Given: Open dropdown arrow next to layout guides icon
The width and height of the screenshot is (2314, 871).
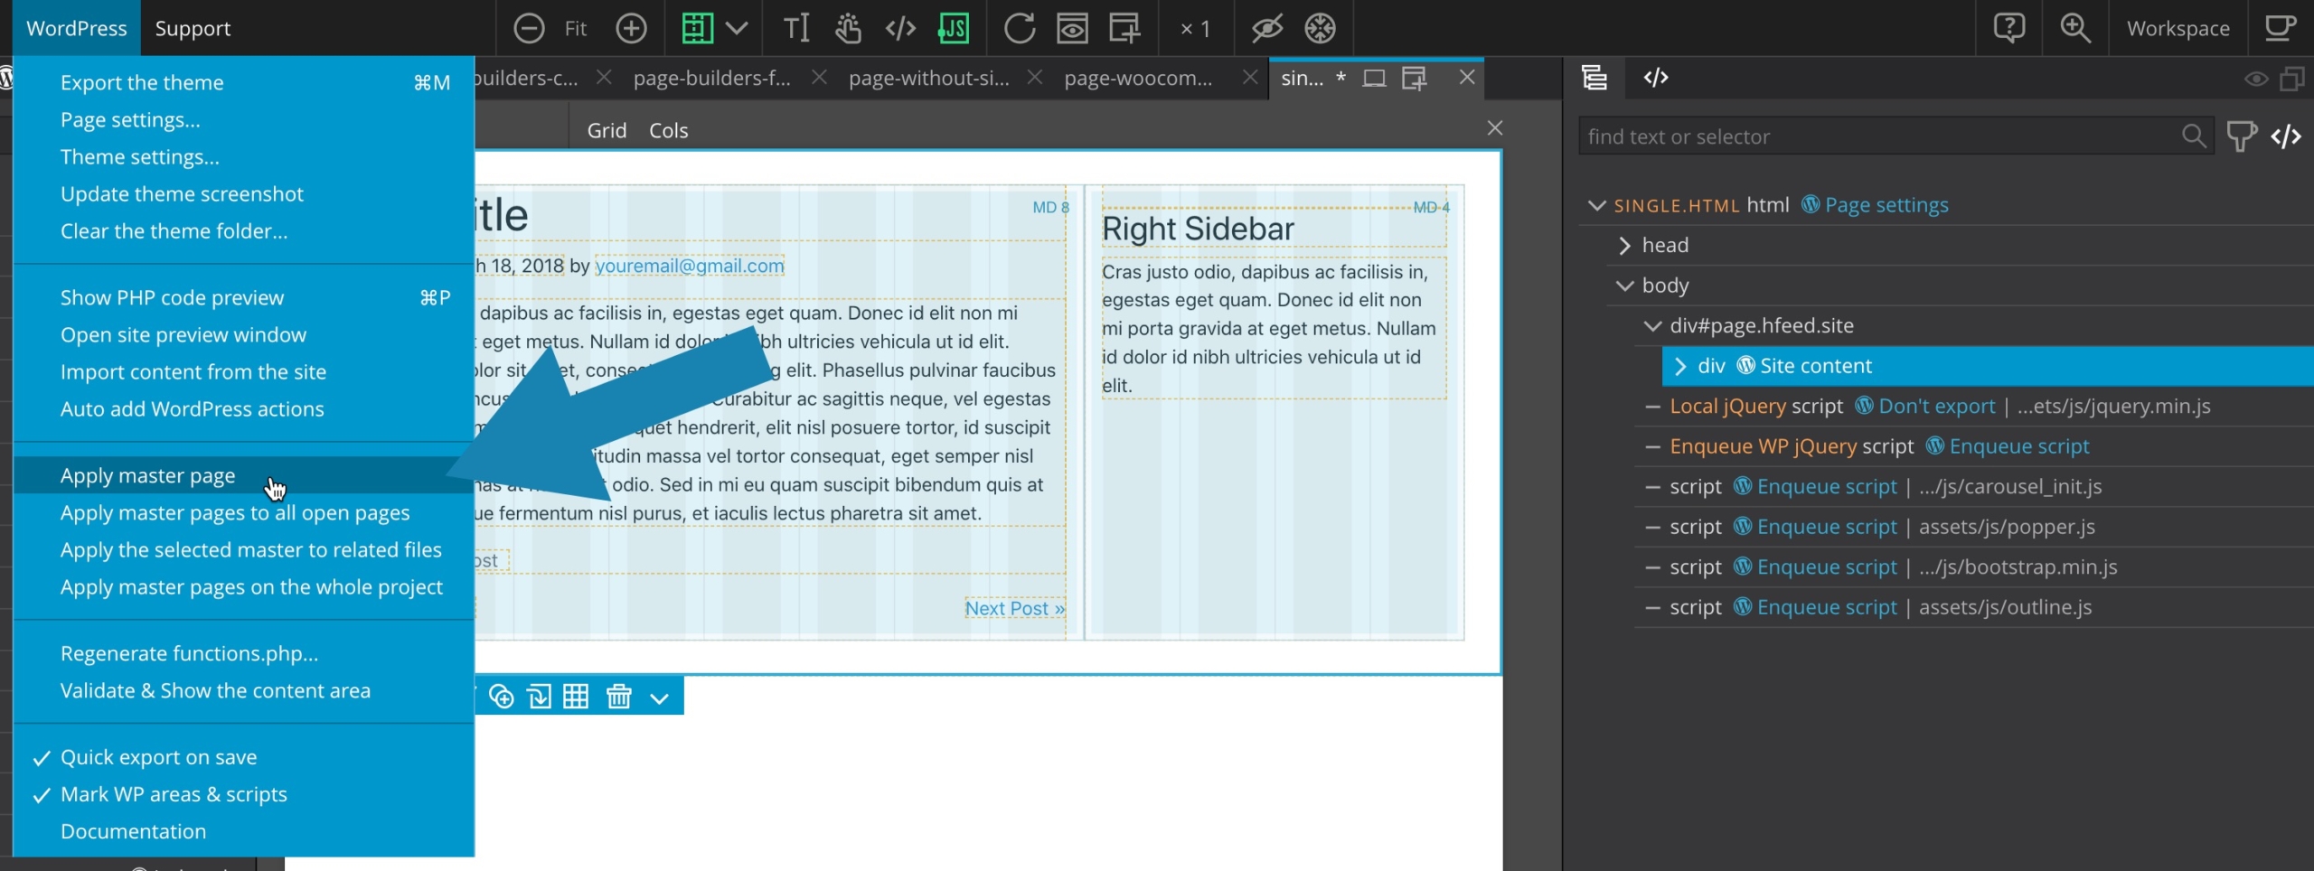Looking at the screenshot, I should pyautogui.click(x=737, y=28).
